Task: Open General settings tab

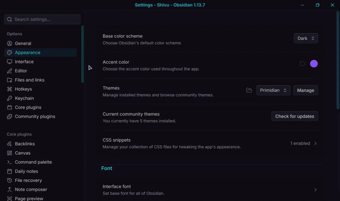Action: point(40,44)
